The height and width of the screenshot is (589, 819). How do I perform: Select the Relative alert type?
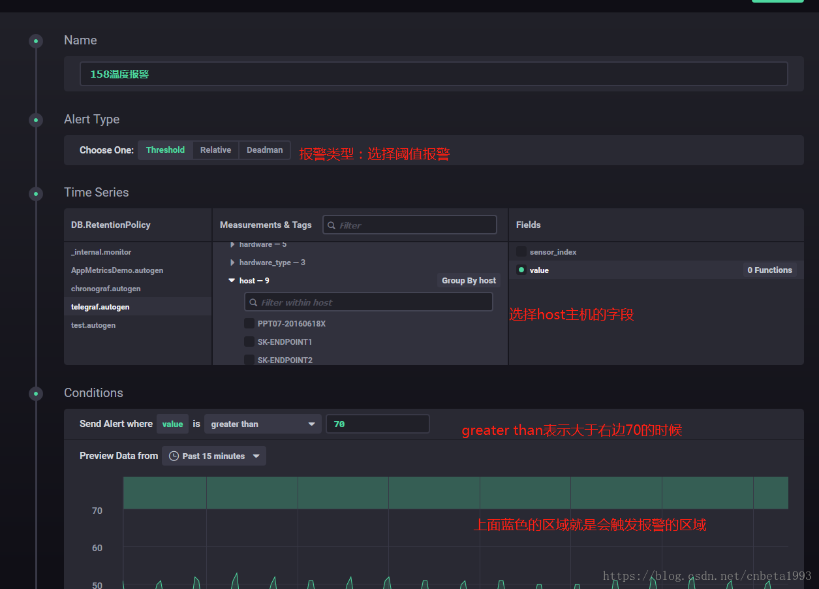pos(216,150)
